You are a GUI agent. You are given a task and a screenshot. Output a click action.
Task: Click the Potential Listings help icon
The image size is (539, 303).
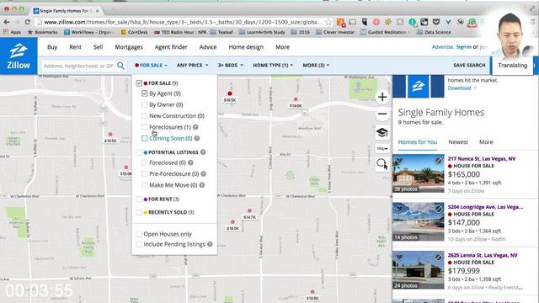203,152
